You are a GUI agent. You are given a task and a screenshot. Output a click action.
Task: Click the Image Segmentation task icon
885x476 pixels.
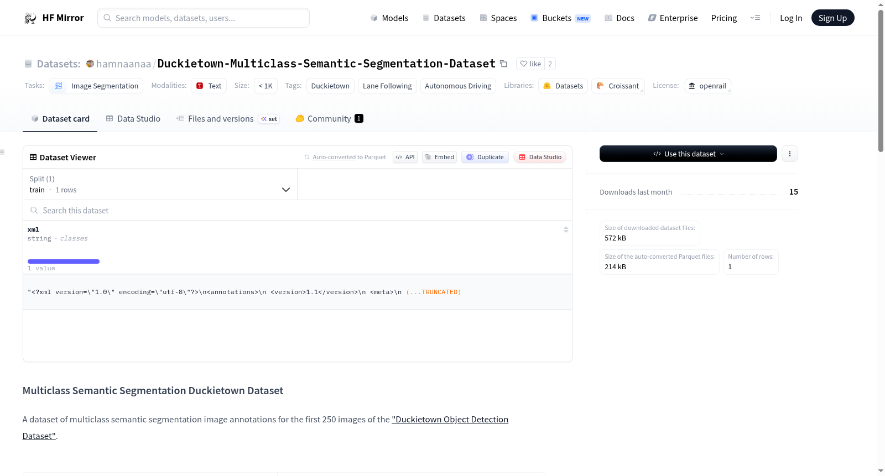[59, 86]
